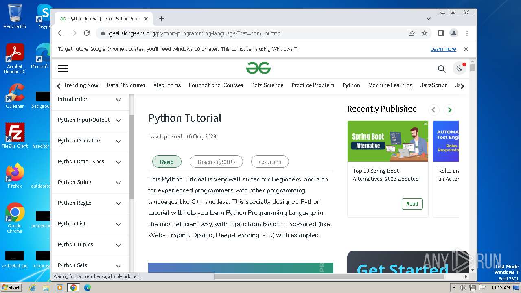Open the Recycle Bin desktop icon
The image size is (521, 293).
click(15, 16)
